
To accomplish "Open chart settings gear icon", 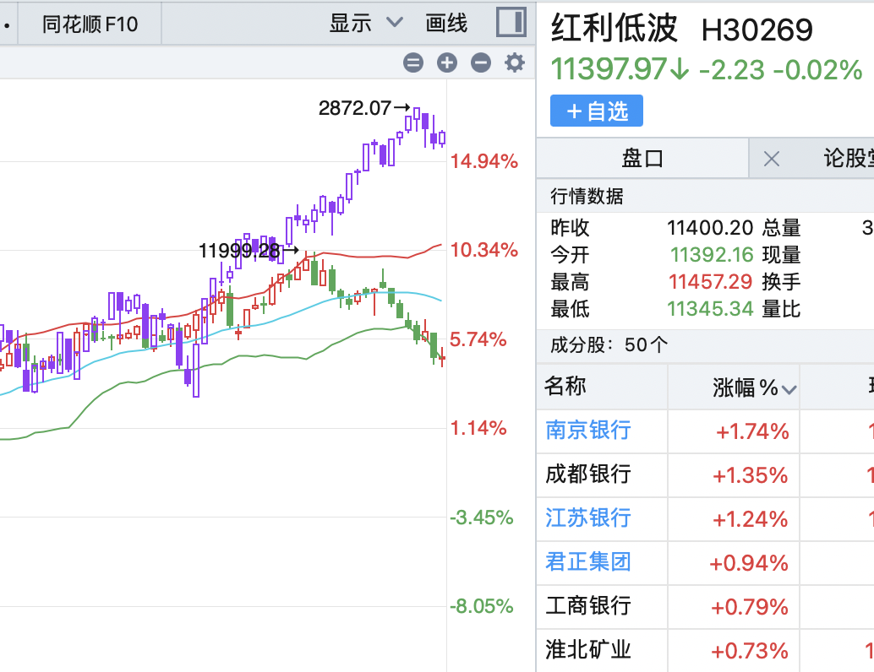I will point(514,62).
